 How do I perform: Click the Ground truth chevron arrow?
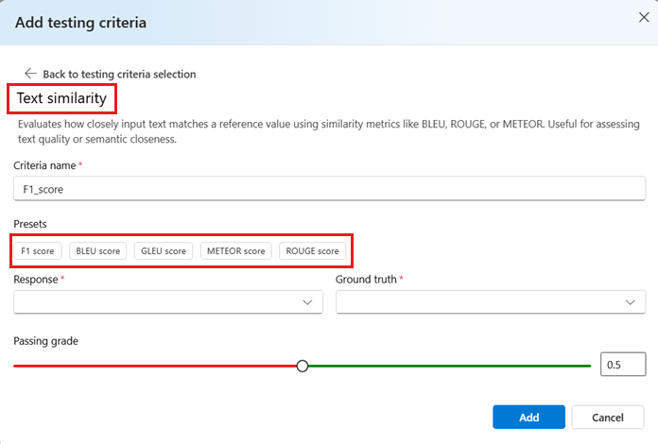(630, 302)
